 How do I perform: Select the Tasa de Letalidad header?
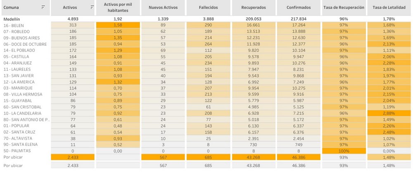pyautogui.click(x=389, y=7)
